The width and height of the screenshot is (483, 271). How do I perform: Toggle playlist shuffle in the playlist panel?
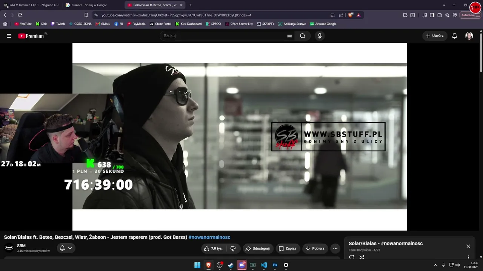click(x=361, y=257)
